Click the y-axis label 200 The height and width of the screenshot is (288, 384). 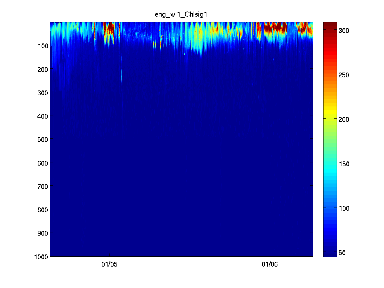click(44, 69)
